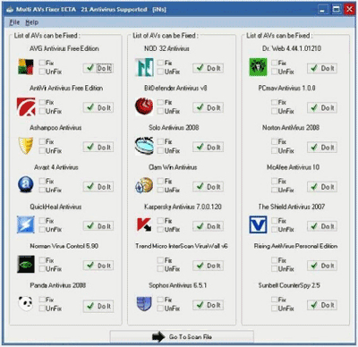
Task: Click the Kaspersky red K icon
Action: click(144, 224)
